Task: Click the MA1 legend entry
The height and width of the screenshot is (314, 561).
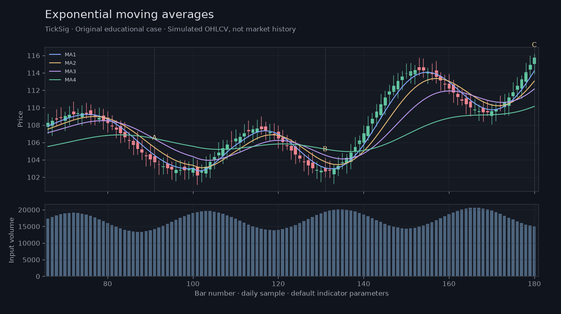Action: tap(62, 55)
